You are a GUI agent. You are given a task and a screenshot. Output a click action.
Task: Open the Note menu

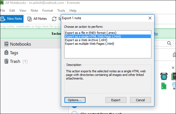[x=34, y=11]
